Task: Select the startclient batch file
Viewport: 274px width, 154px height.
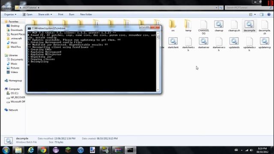Action: (x=173, y=43)
